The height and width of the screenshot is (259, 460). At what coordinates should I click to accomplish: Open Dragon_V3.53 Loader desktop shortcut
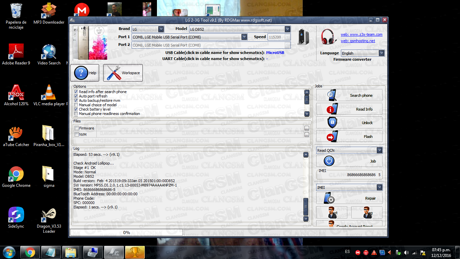pyautogui.click(x=49, y=220)
